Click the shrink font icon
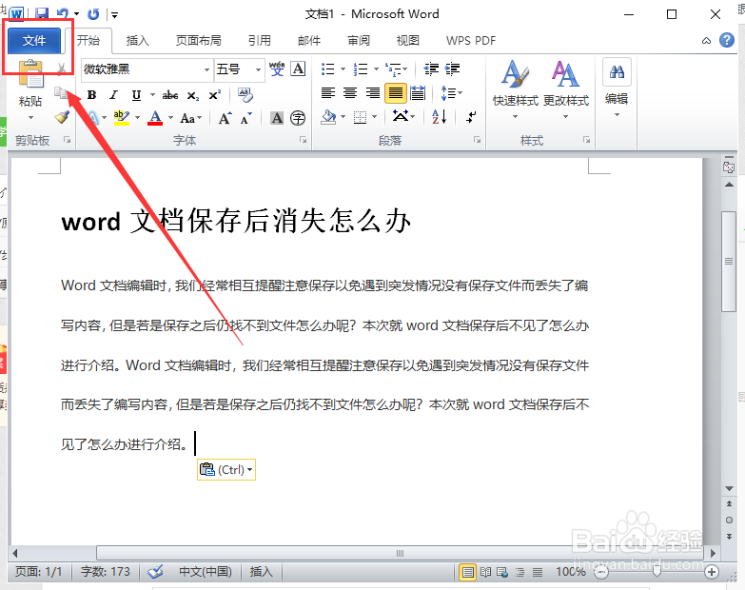This screenshot has height=590, width=745. 245,118
